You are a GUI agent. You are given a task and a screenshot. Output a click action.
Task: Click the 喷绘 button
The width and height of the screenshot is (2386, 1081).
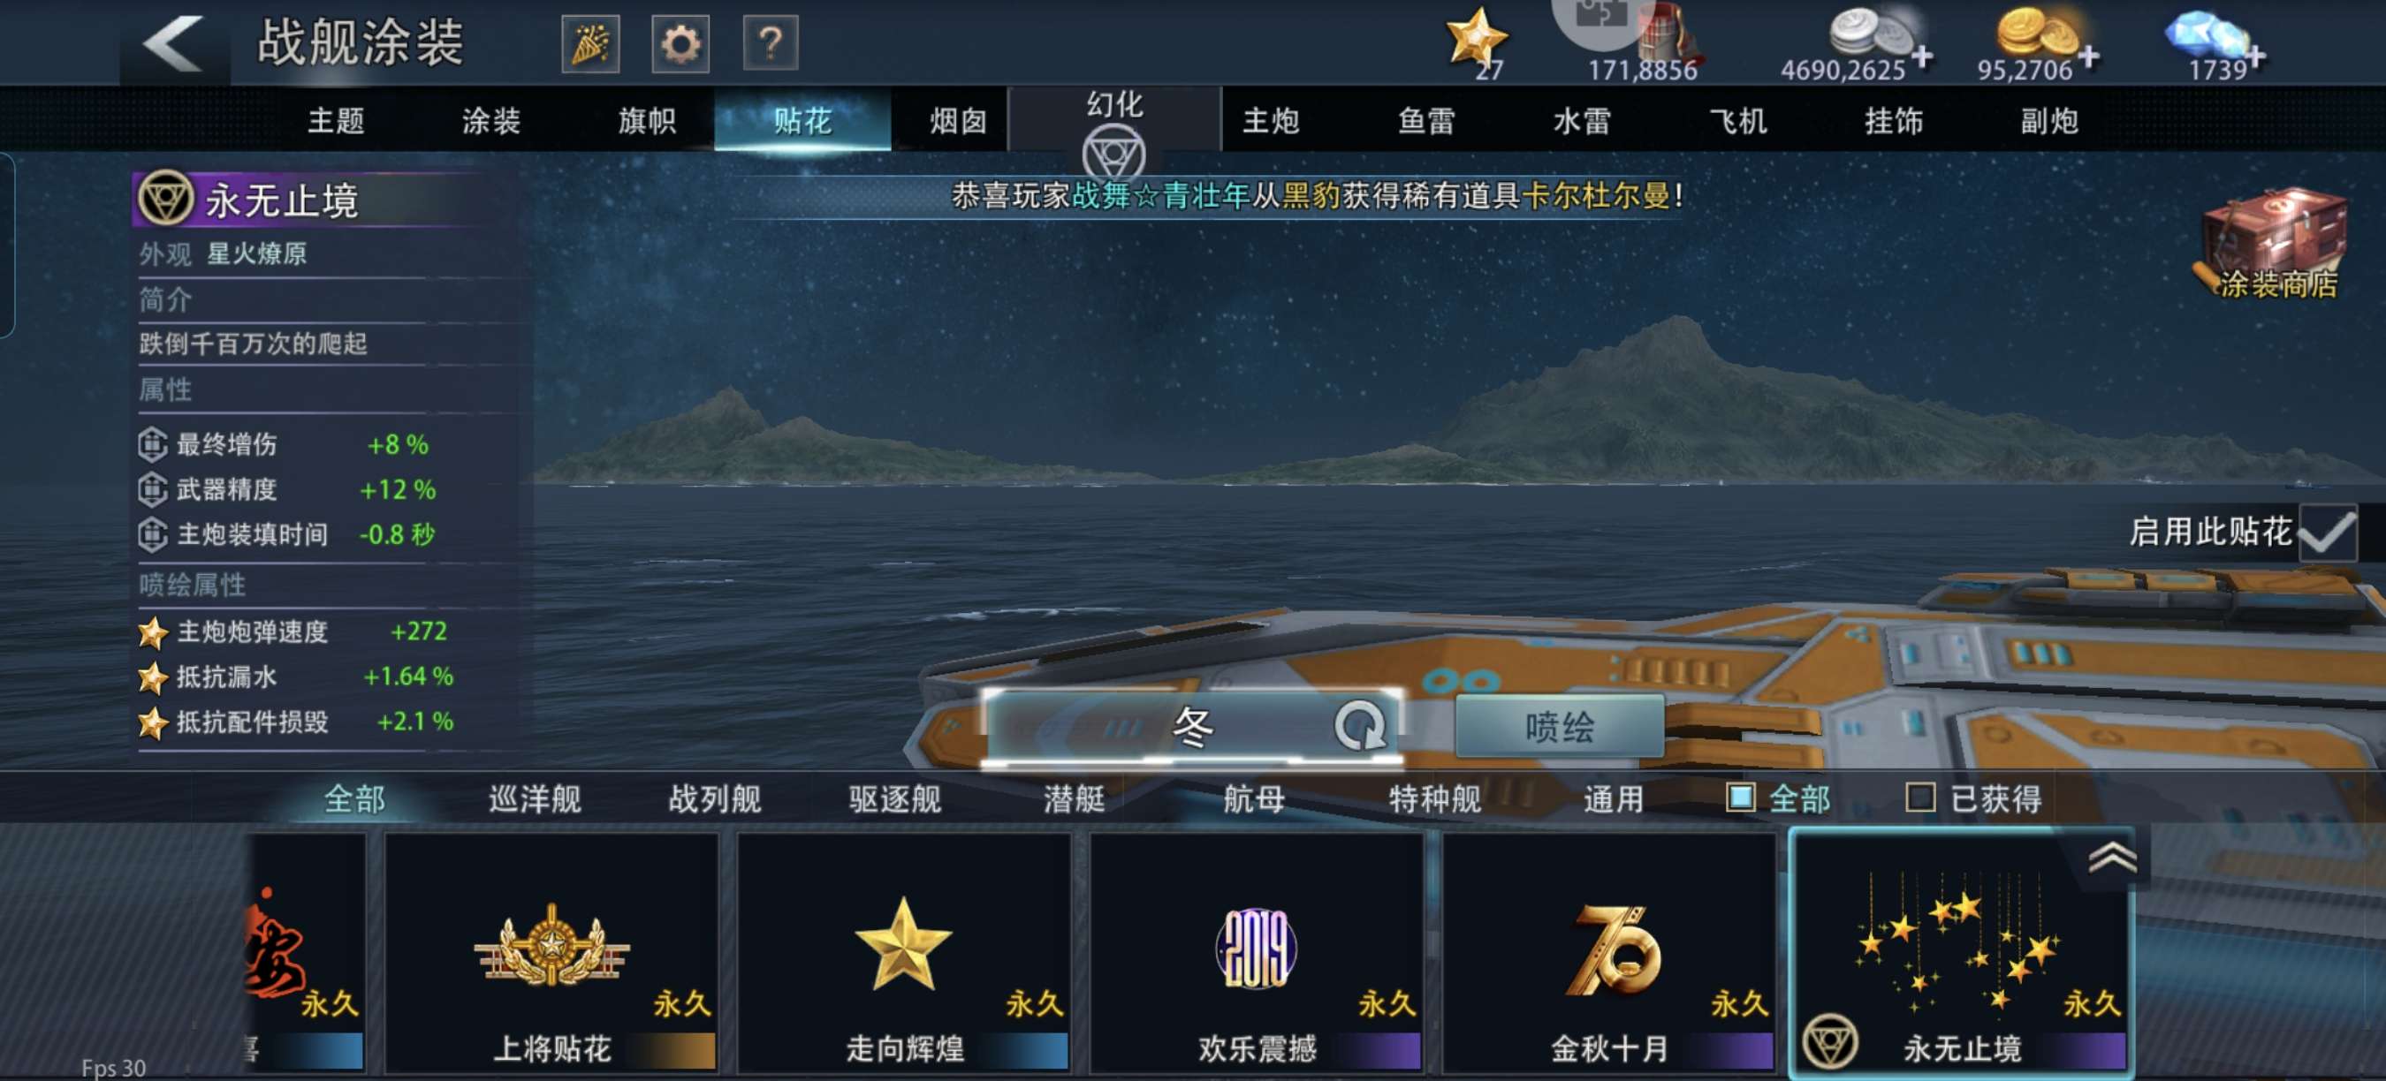(x=1560, y=727)
